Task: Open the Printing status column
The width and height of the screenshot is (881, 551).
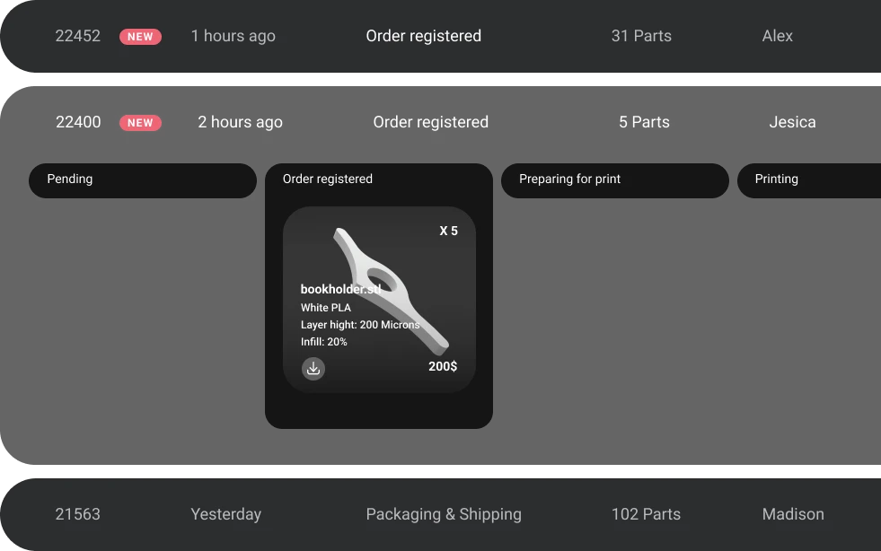Action: pyautogui.click(x=776, y=179)
